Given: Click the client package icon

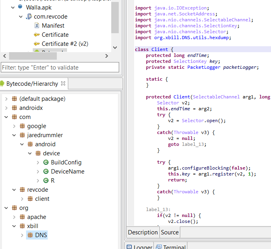Looking at the screenshot, I should (x=30, y=199).
